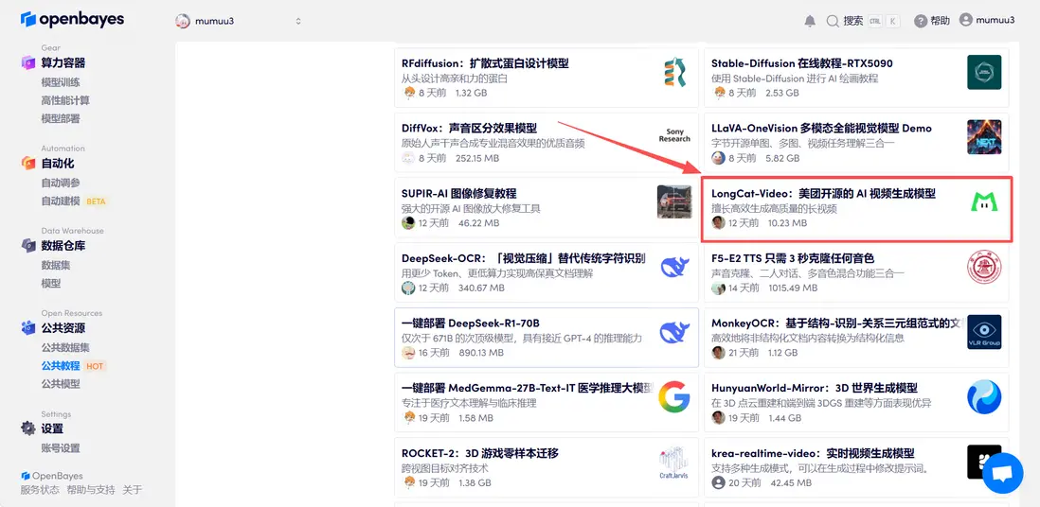1040x507 pixels.
Task: Click the 帮助与支持 footer link
Action: [91, 490]
